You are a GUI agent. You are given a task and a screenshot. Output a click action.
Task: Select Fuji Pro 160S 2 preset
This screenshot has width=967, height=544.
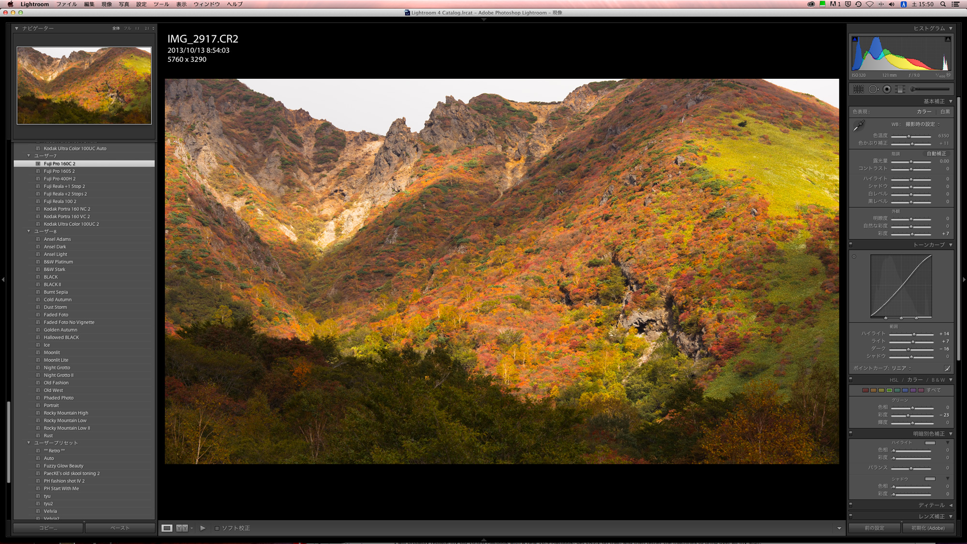click(59, 171)
